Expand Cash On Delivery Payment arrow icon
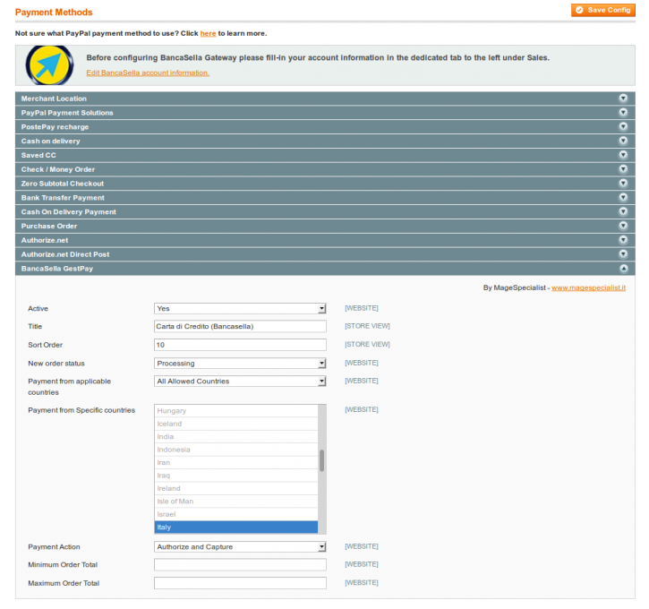This screenshot has height=609, width=649. coord(623,211)
